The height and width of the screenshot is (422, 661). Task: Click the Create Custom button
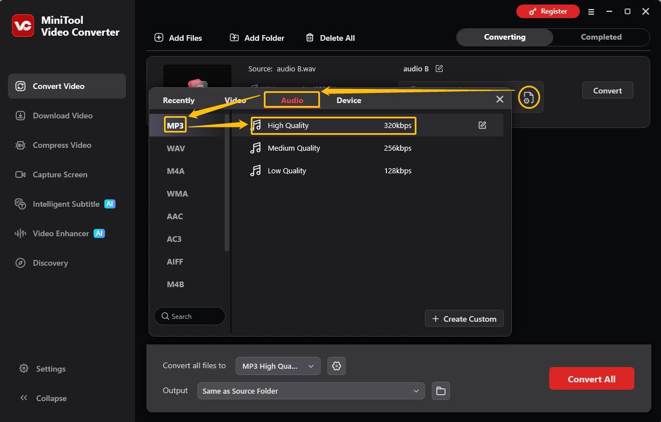[464, 319]
